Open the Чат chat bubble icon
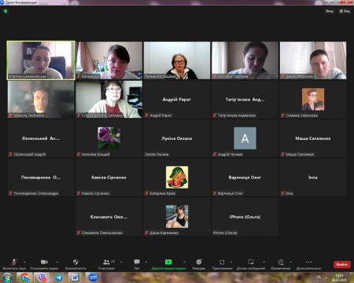Screen dimensions: 354x283 [x=137, y=264]
